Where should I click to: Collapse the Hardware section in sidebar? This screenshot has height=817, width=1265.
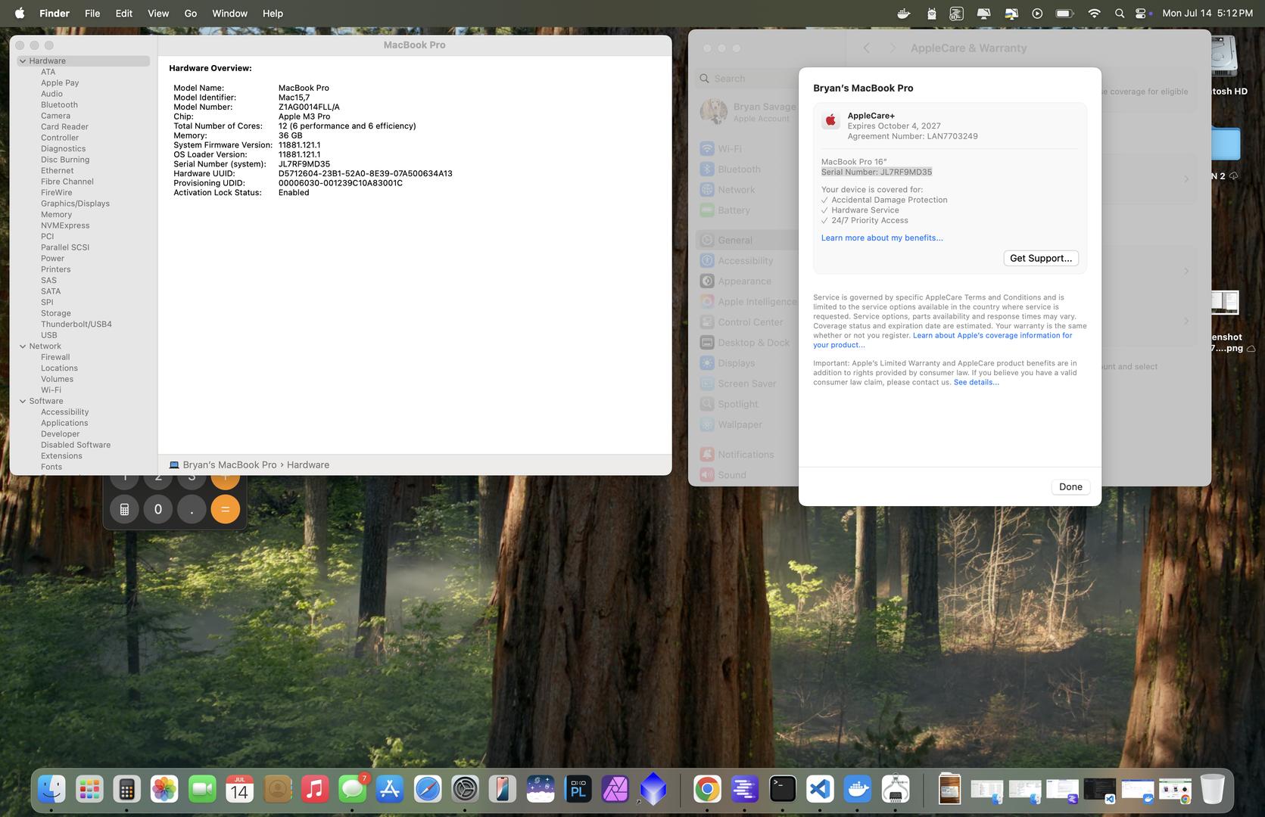point(23,61)
